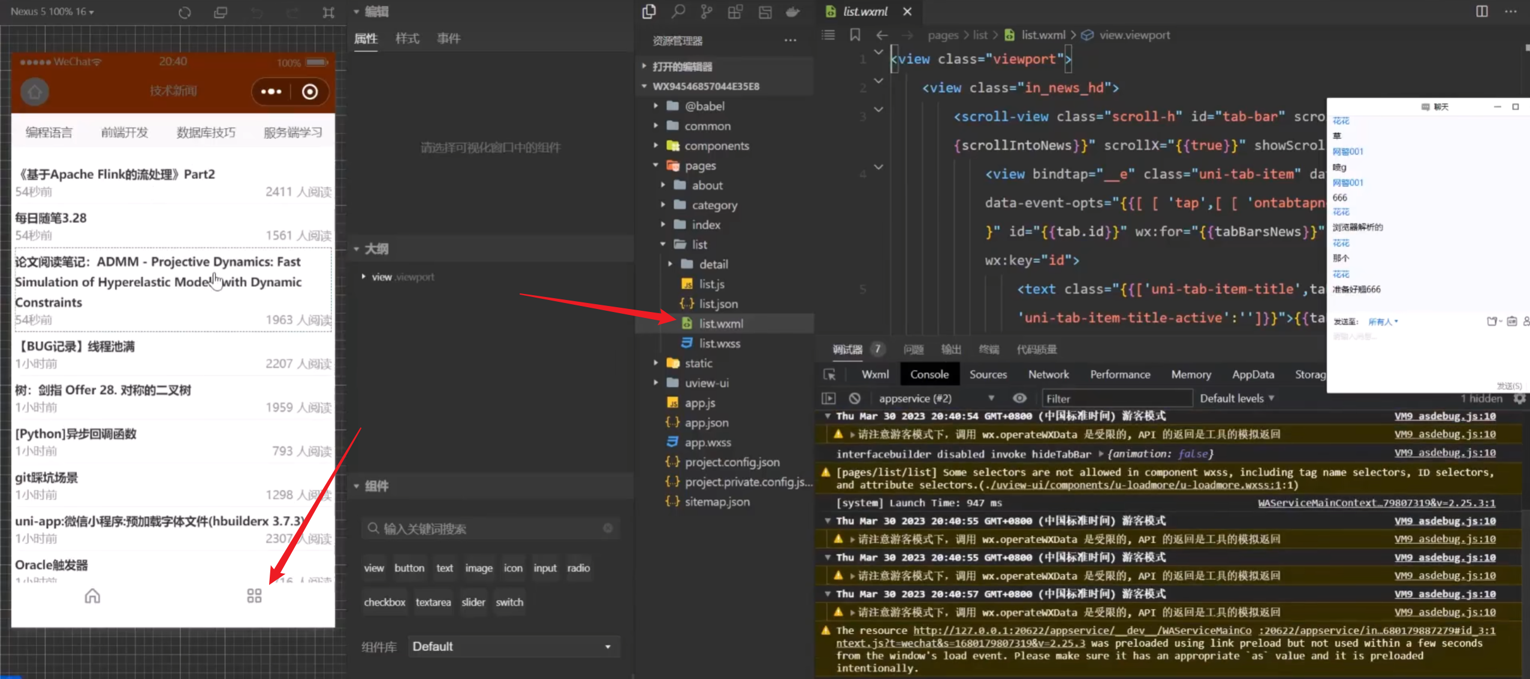
Task: Open the source control icon
Action: point(707,12)
